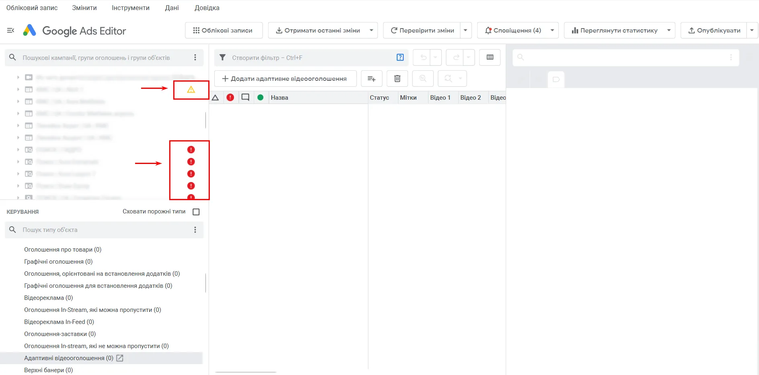Screen dimensions: 759x375
Task: Sort table by Назва column
Action: click(318, 98)
